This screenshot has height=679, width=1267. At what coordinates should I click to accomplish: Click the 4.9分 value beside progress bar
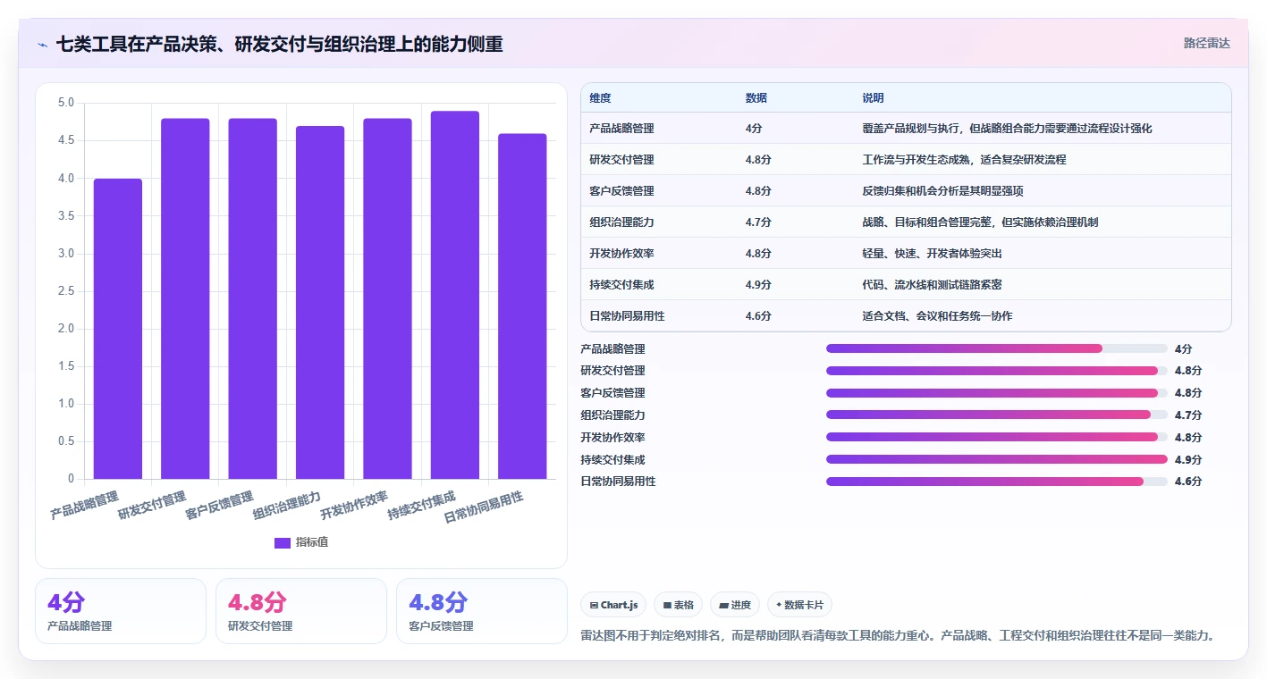[1188, 459]
